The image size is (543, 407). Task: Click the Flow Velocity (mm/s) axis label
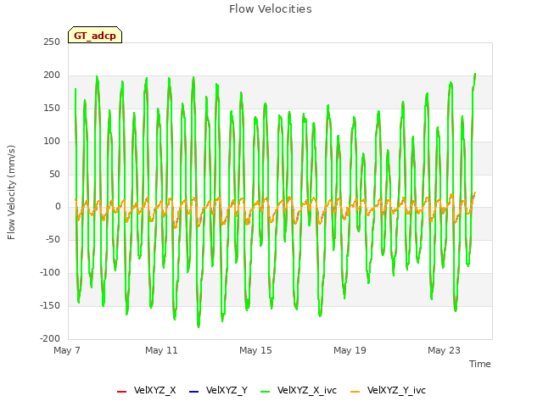pos(11,192)
